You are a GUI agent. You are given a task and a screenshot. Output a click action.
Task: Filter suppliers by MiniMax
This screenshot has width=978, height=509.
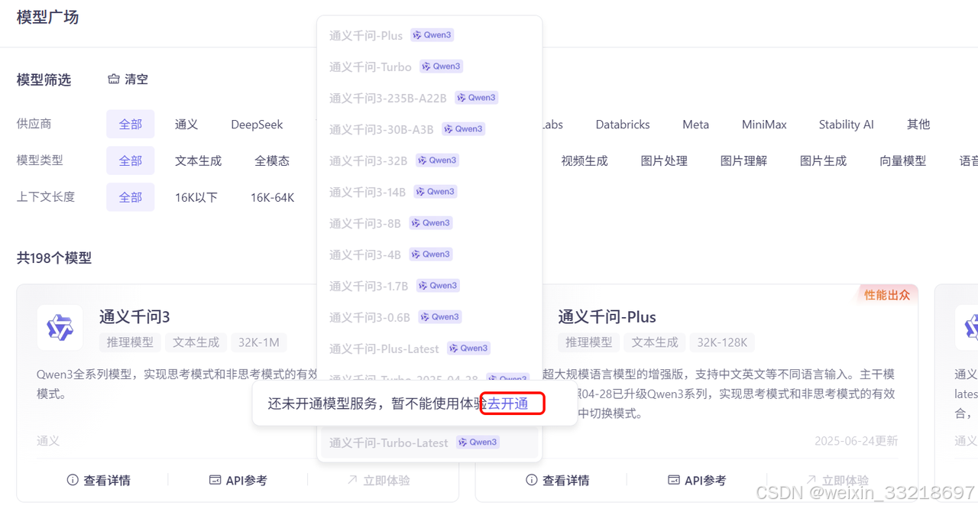764,124
